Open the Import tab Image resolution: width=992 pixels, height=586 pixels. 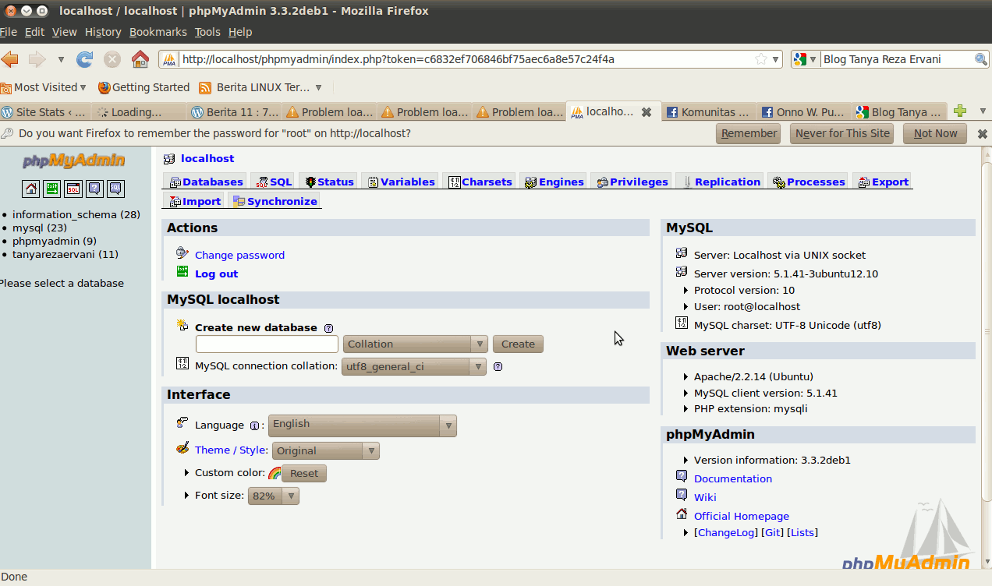tap(195, 201)
